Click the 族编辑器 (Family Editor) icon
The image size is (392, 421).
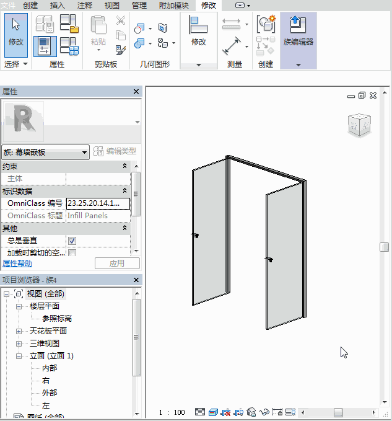(298, 32)
